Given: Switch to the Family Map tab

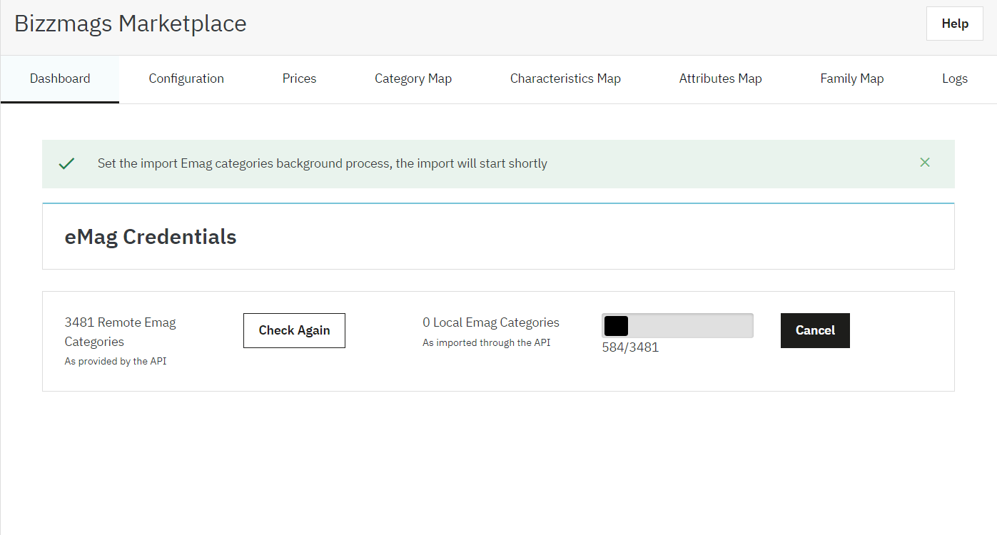Looking at the screenshot, I should point(852,79).
